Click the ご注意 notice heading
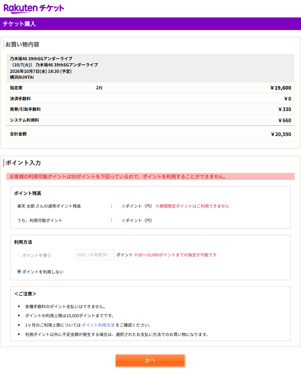The image size is (301, 374). coord(26,294)
